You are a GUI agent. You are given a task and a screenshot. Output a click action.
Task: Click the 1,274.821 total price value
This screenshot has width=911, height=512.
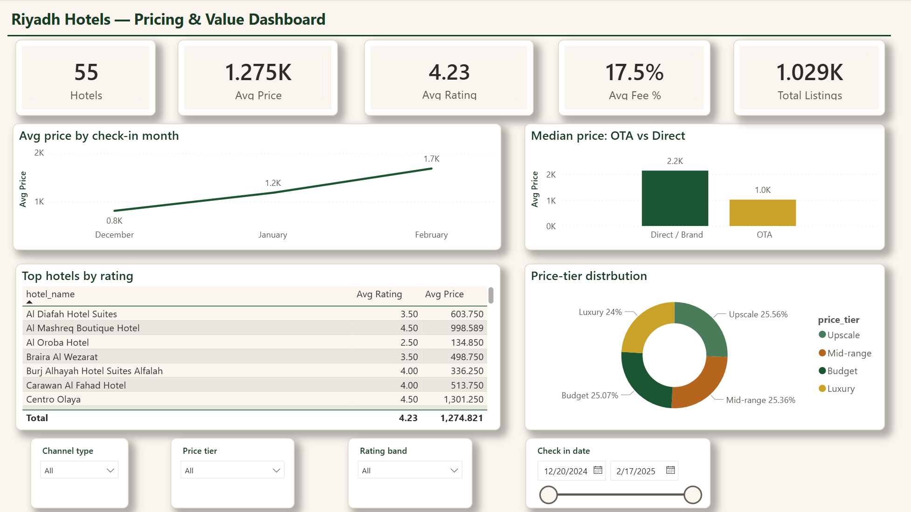pos(462,418)
